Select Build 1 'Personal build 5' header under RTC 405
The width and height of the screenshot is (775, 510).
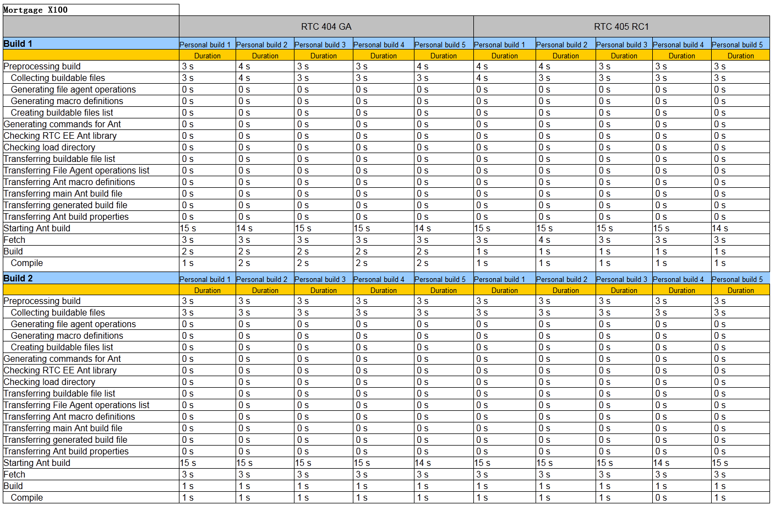[x=738, y=45]
